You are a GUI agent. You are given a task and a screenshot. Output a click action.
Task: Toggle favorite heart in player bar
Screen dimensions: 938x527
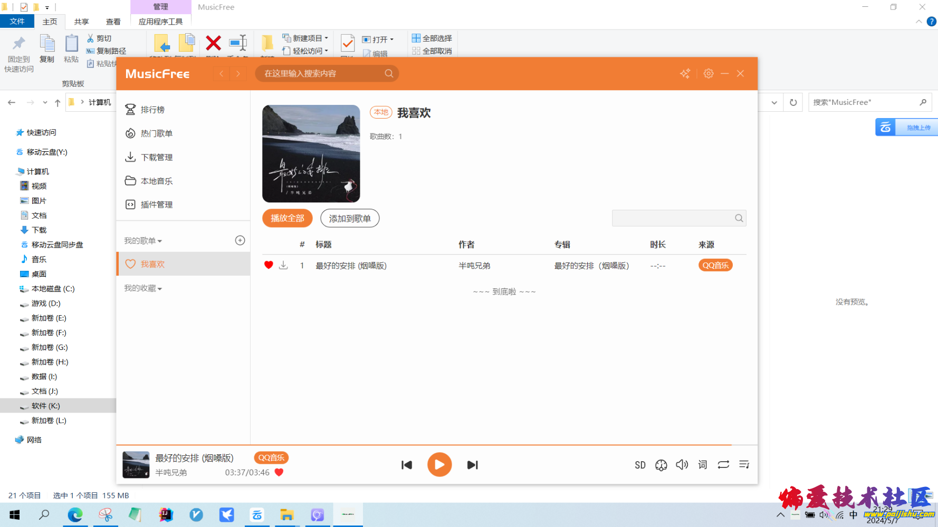(279, 472)
